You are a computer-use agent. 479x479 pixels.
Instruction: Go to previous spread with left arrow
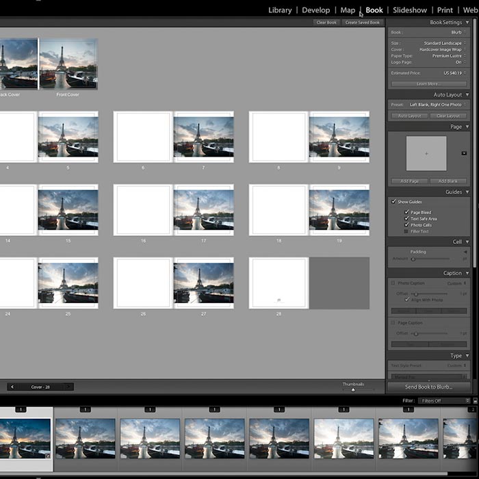click(12, 387)
